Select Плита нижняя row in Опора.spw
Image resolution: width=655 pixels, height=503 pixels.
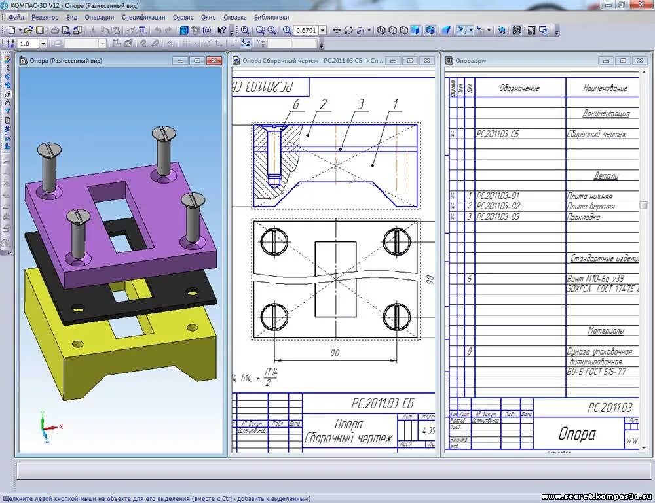(544, 196)
